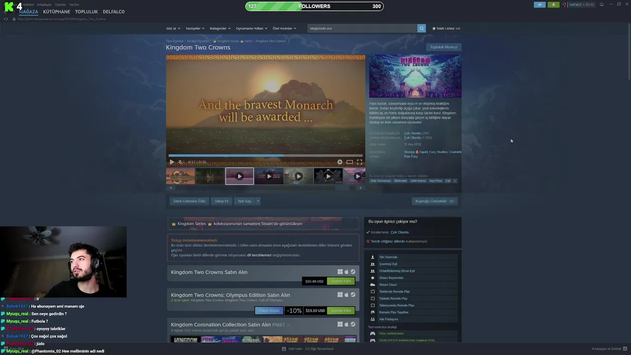Image resolution: width=631 pixels, height=355 pixels.
Task: Expand the Göz at dropdown
Action: (x=173, y=29)
